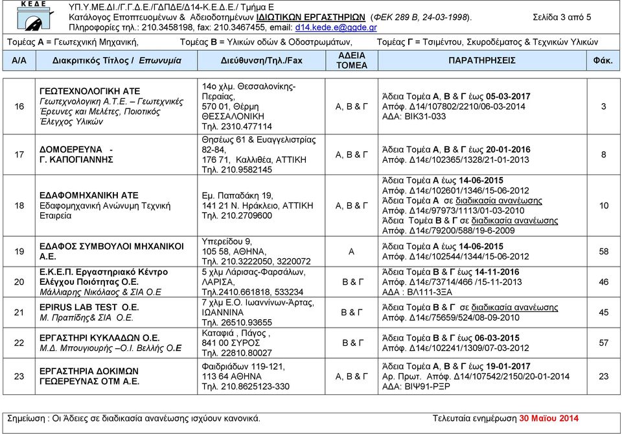Click the license sector 'Α, Β & Γ' for ΔΟΜΟΕΡΕΥΝΑ
The image size is (622, 434).
(x=351, y=155)
